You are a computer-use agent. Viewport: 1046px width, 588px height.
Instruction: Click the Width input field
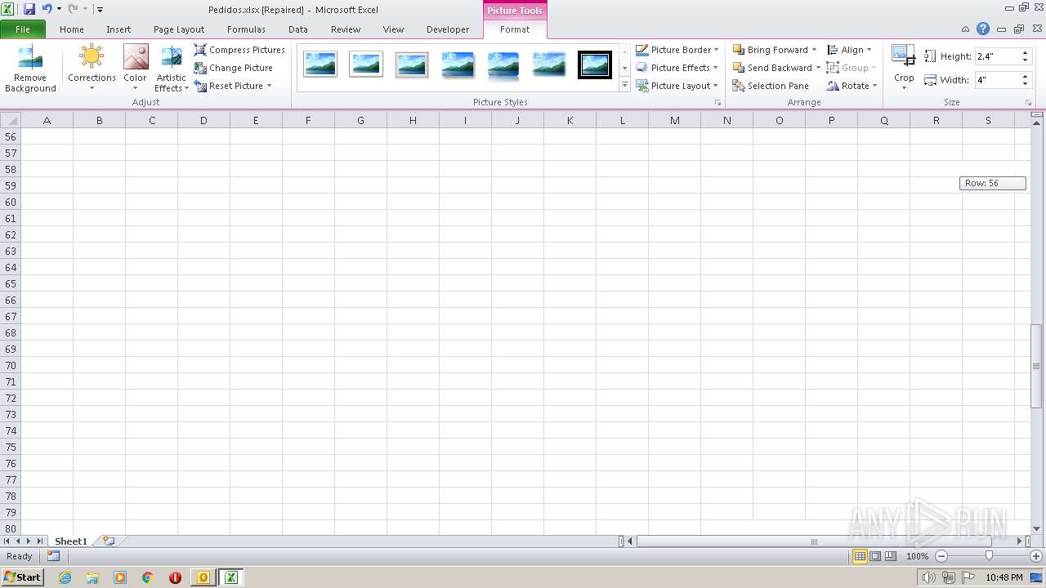[x=995, y=80]
